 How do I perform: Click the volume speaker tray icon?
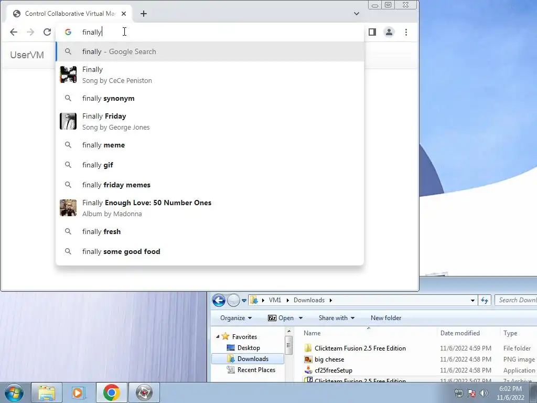pyautogui.click(x=484, y=393)
